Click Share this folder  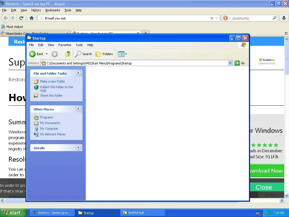(x=51, y=96)
